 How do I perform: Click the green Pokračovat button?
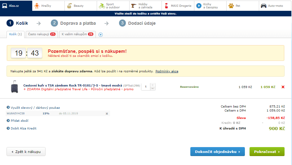coord(267,152)
